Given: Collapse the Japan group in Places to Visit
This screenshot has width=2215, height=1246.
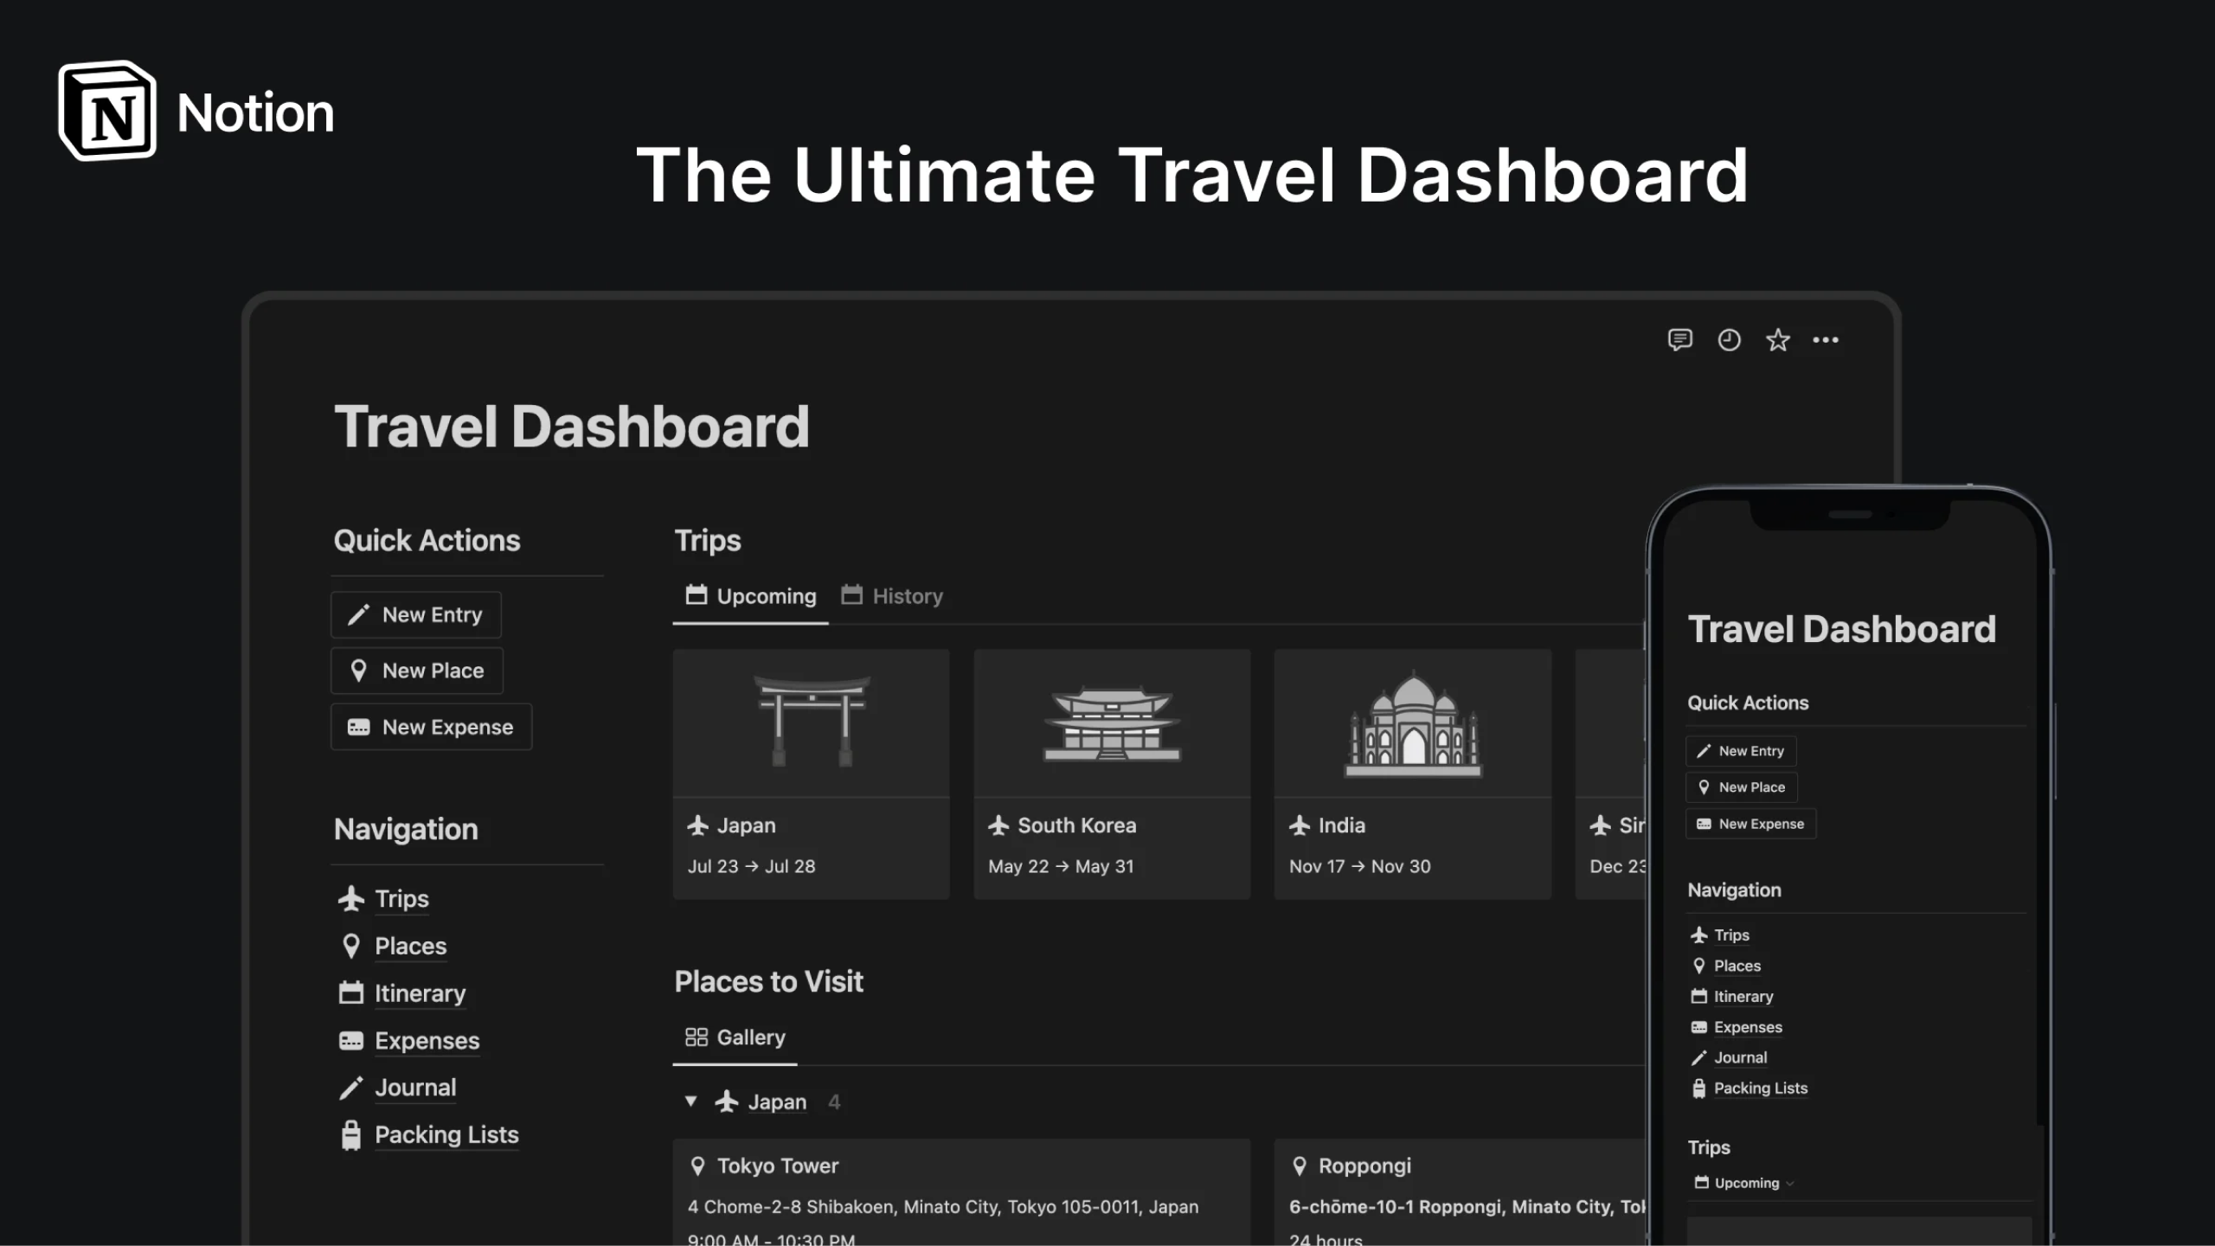Looking at the screenshot, I should point(690,1101).
